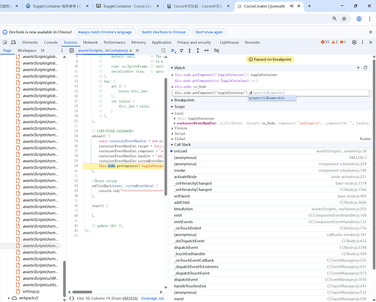Click the Step out of function icon
This screenshot has height=302, width=376.
(x=197, y=51)
